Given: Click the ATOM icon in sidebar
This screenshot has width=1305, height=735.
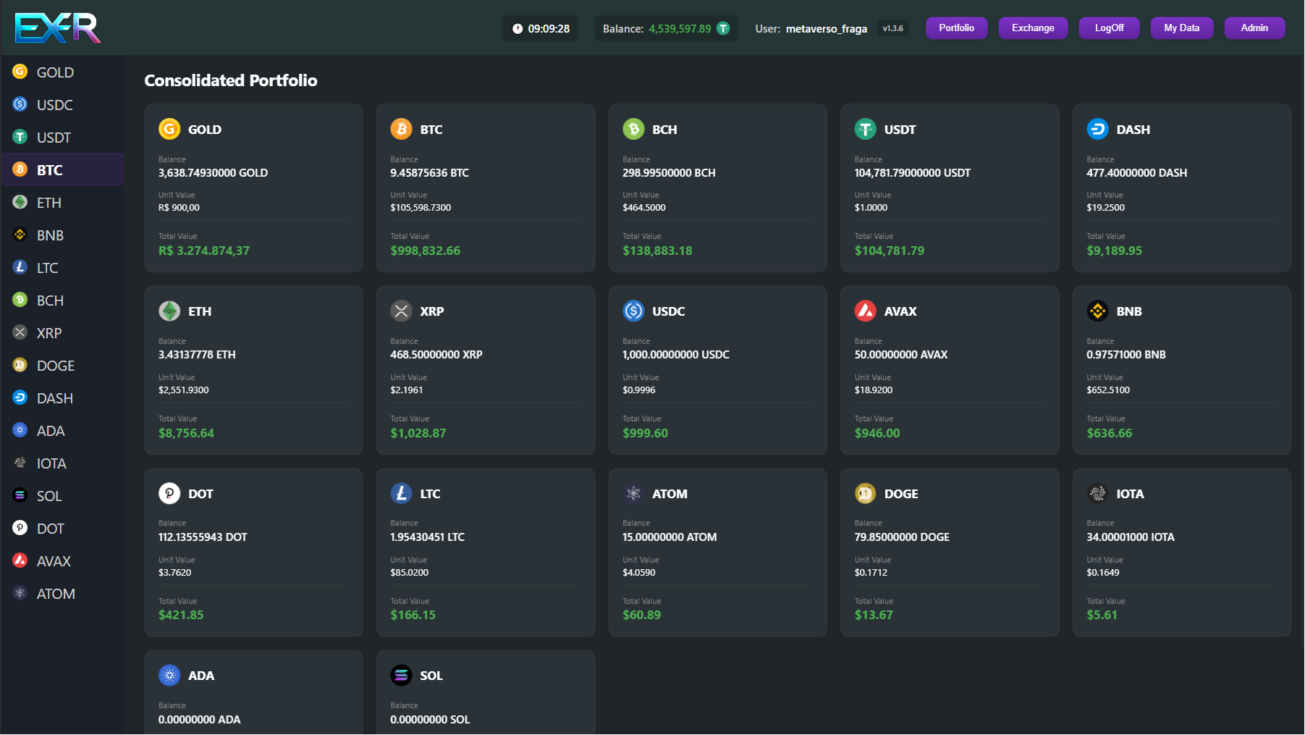Looking at the screenshot, I should [20, 593].
